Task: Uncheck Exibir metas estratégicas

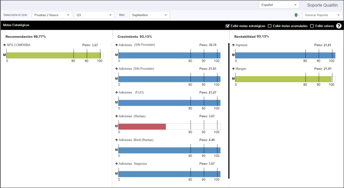Action: pos(227,26)
